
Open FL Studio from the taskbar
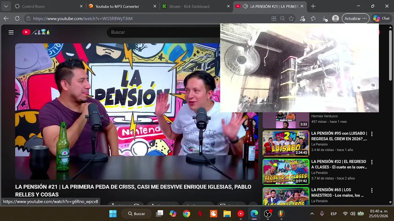pyautogui.click(x=281, y=214)
